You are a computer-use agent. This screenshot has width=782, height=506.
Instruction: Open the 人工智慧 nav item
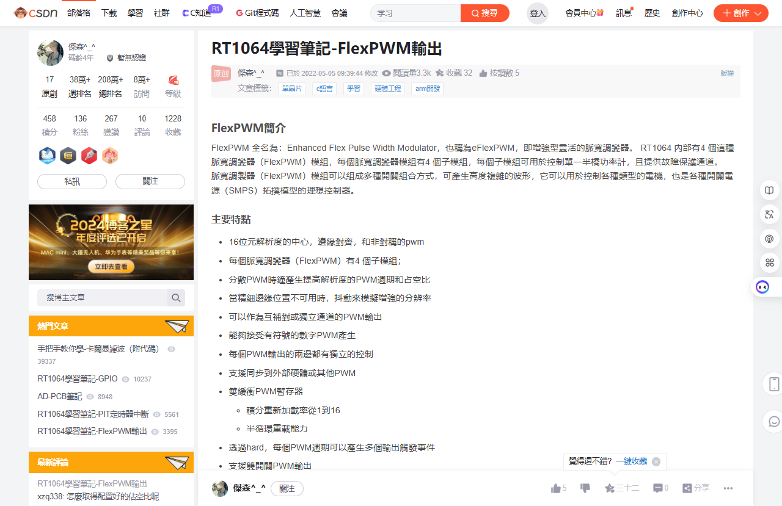305,13
